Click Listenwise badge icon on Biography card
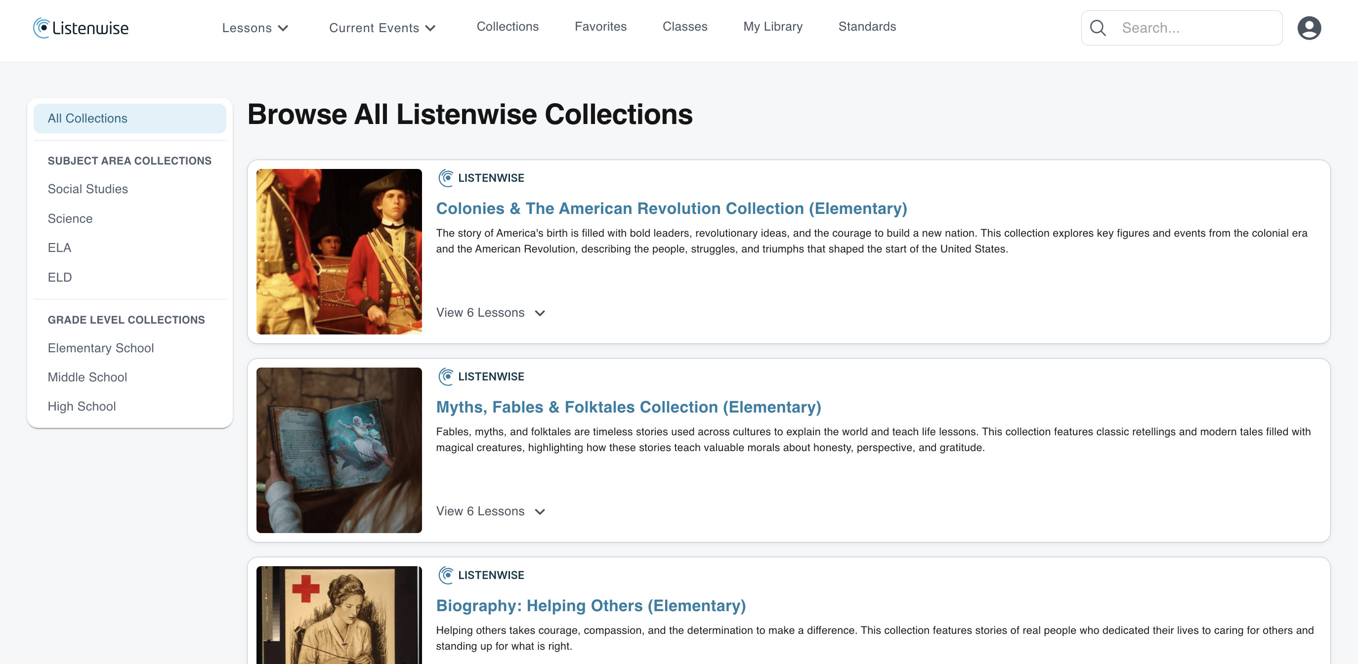This screenshot has width=1358, height=664. point(446,576)
